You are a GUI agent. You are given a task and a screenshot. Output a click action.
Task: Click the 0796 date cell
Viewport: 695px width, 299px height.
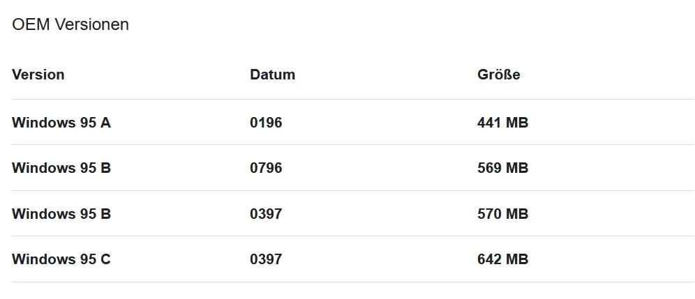click(266, 168)
